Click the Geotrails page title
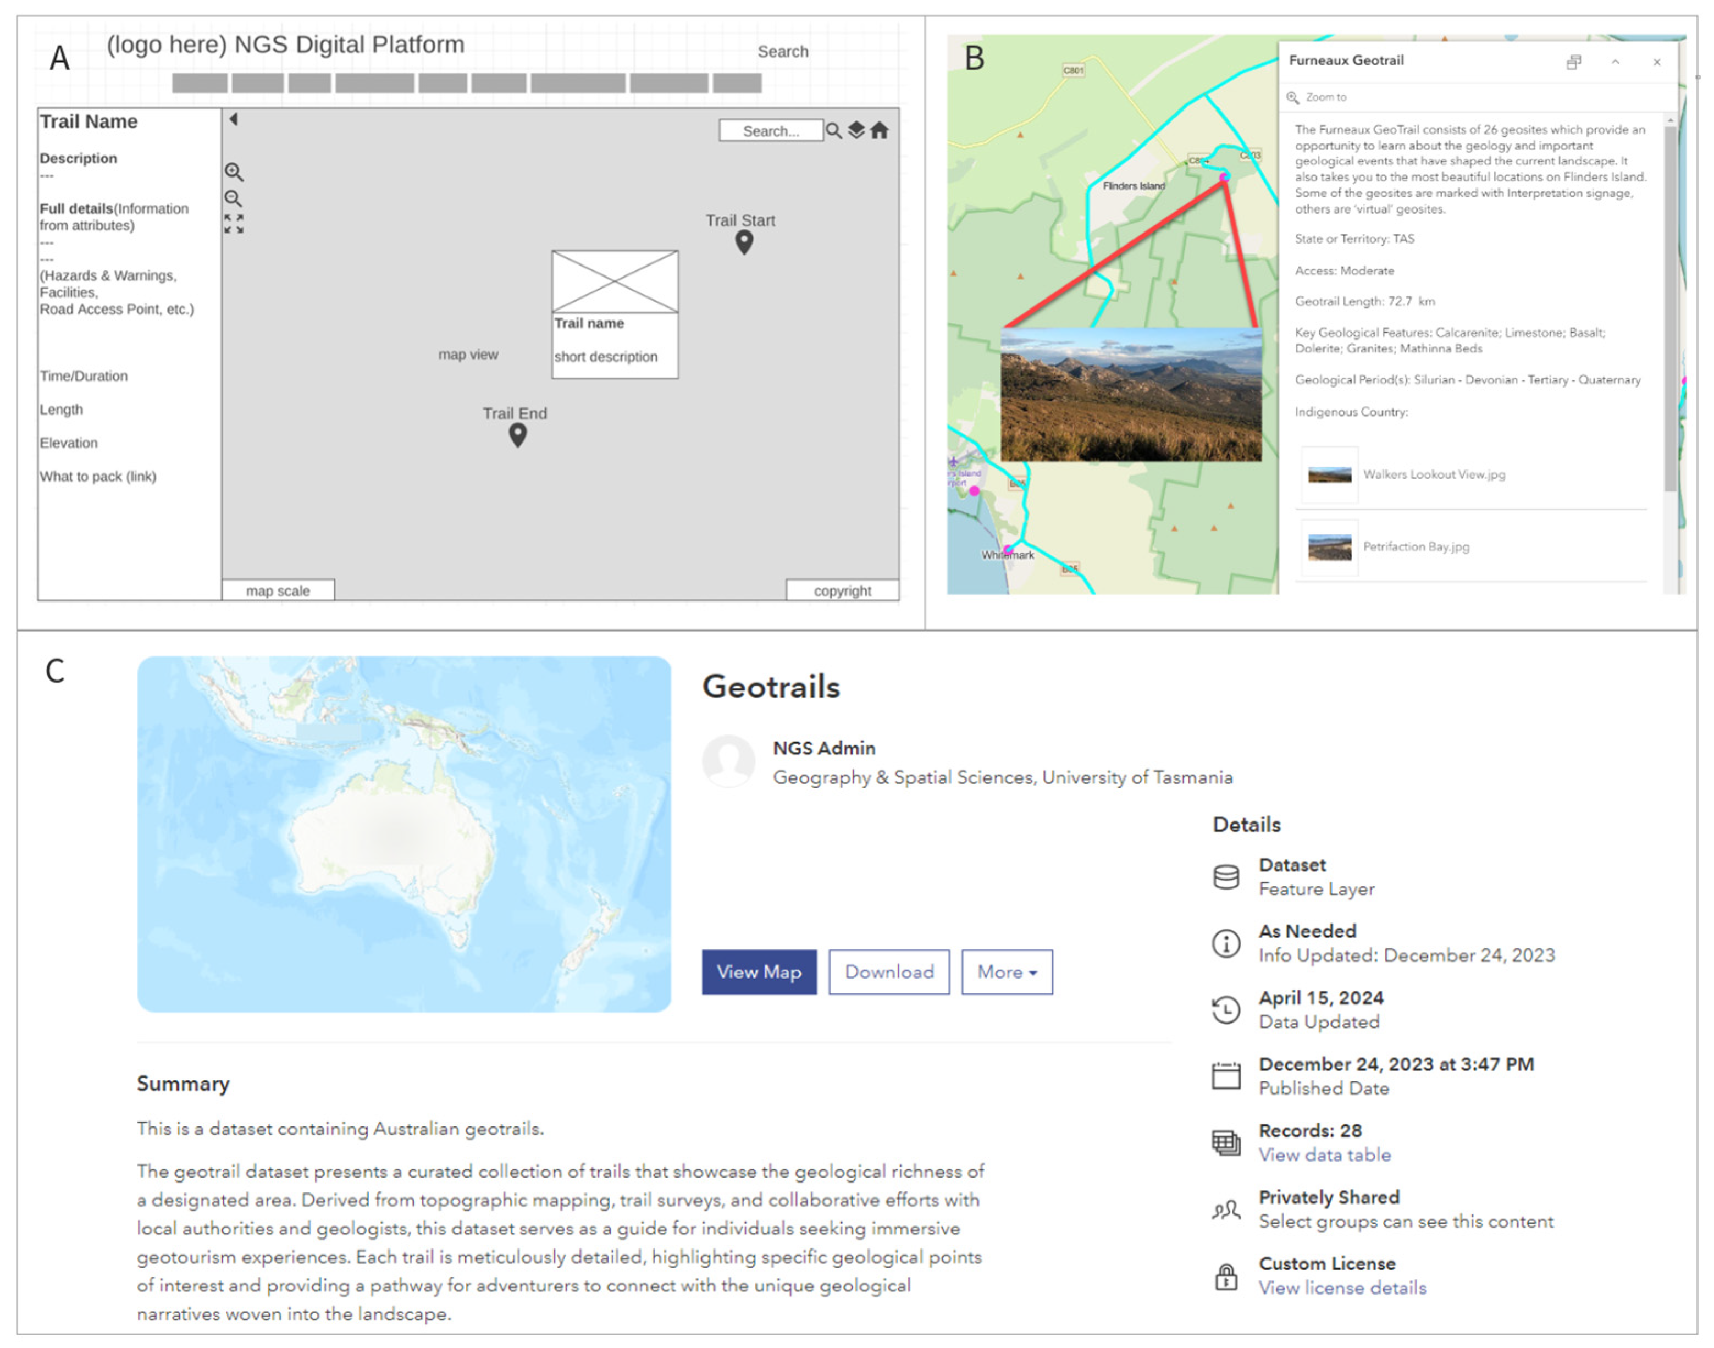The image size is (1714, 1348). [x=771, y=687]
